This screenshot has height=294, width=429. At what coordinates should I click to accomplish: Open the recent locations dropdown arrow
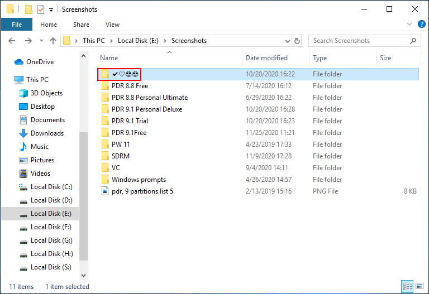(41, 41)
